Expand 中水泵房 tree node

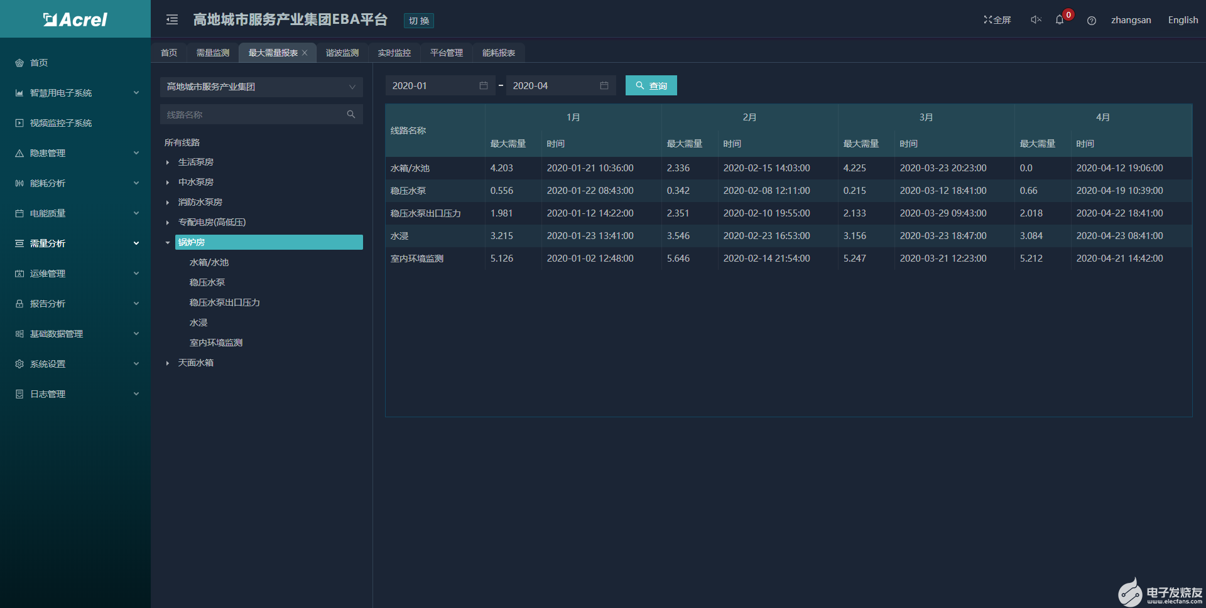tap(168, 183)
